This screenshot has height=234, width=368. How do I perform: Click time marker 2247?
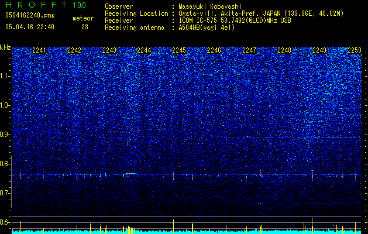(249, 50)
